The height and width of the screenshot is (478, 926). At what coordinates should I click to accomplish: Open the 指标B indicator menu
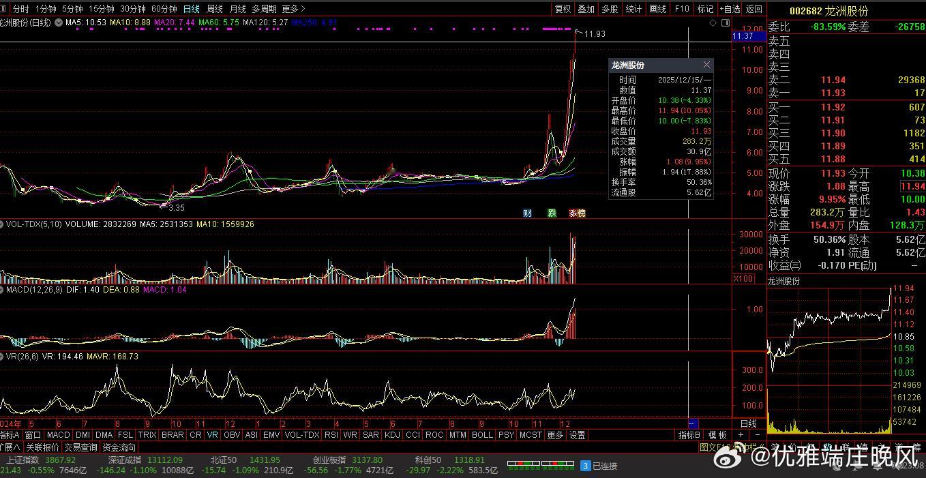pyautogui.click(x=689, y=435)
